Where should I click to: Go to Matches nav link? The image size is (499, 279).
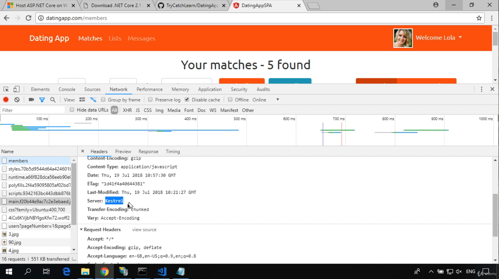[x=90, y=38]
